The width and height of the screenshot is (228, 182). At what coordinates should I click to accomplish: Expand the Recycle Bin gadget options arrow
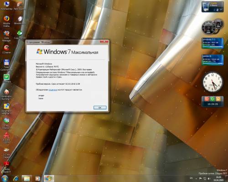(221, 10)
